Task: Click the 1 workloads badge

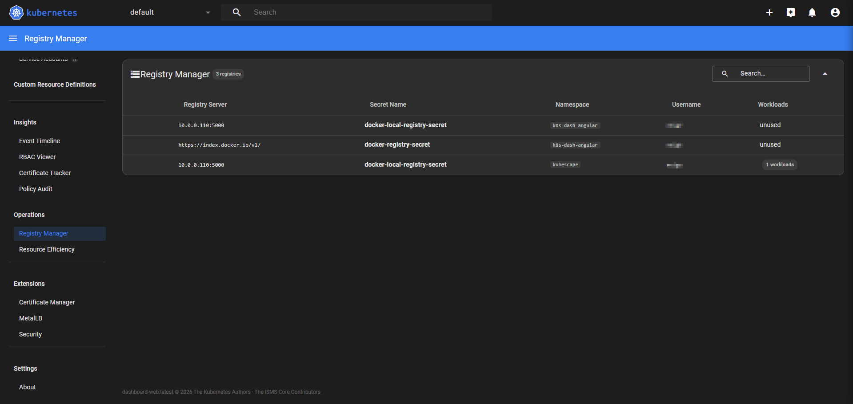Action: pyautogui.click(x=780, y=165)
